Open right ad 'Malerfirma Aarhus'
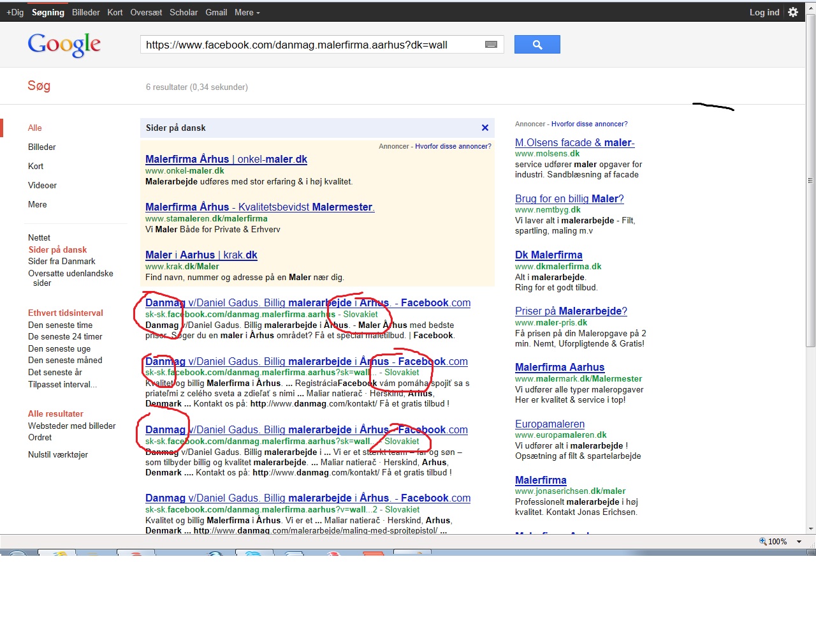 tap(560, 367)
